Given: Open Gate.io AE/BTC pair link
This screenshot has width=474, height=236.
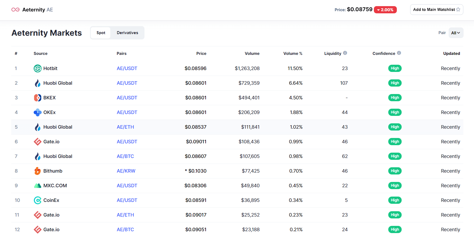Looking at the screenshot, I should [125, 230].
